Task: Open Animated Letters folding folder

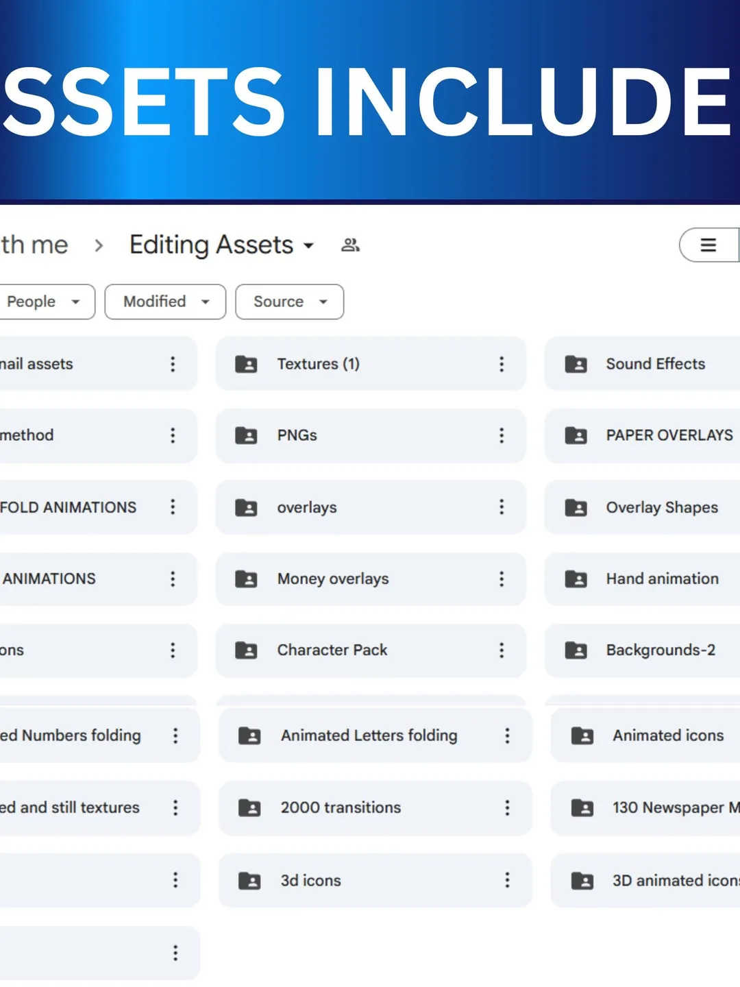Action: click(375, 735)
